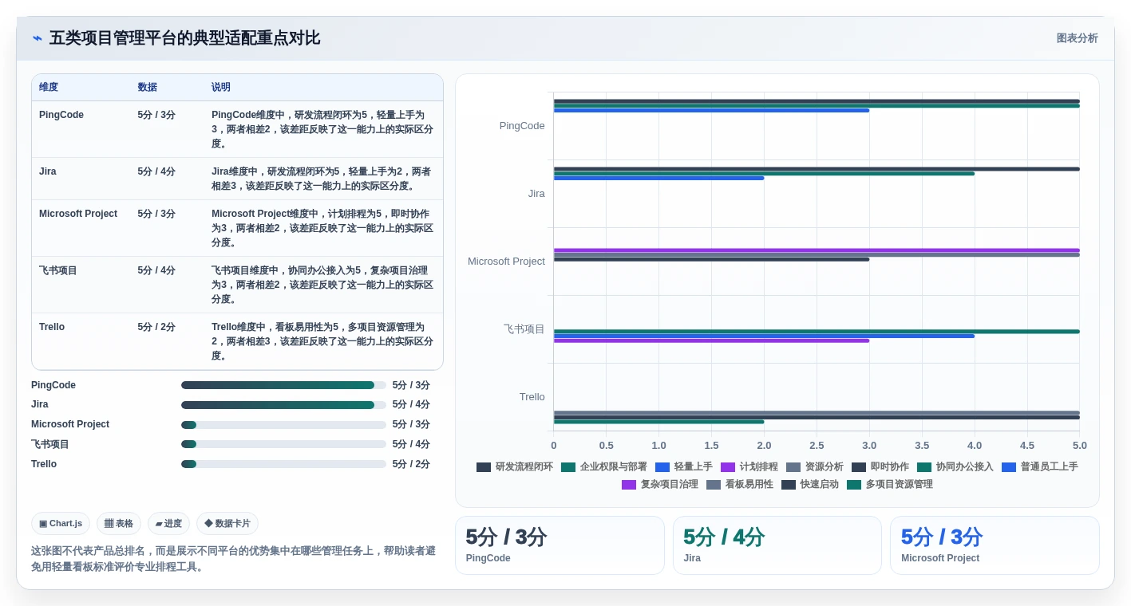The width and height of the screenshot is (1131, 606).
Task: Select the Jira row in the table
Action: coord(237,179)
